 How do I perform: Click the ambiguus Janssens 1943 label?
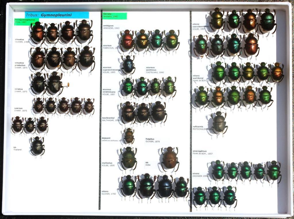pos(111,27)
